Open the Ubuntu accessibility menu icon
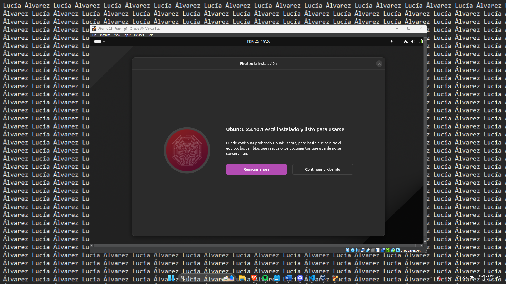The height and width of the screenshot is (284, 506). click(x=392, y=42)
